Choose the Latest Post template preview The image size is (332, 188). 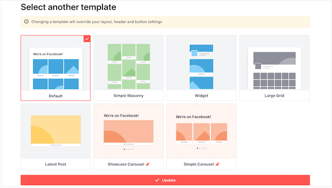(x=56, y=131)
